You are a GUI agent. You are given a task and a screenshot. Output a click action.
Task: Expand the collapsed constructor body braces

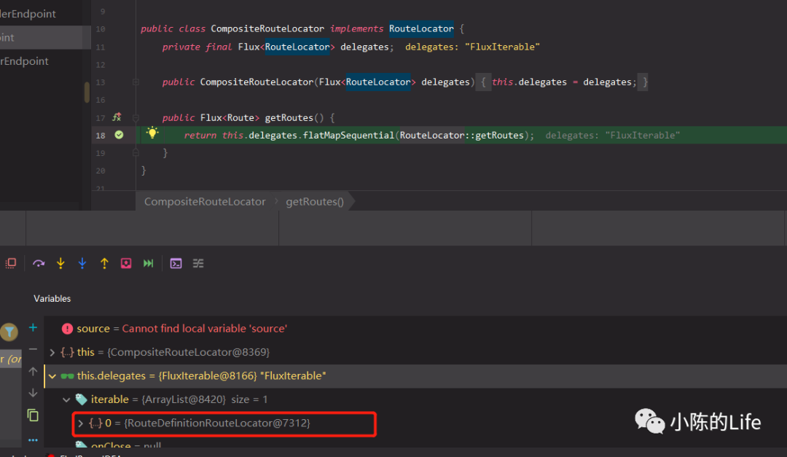pyautogui.click(x=483, y=82)
